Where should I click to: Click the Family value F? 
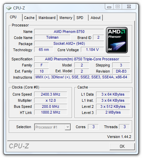pos(42,65)
